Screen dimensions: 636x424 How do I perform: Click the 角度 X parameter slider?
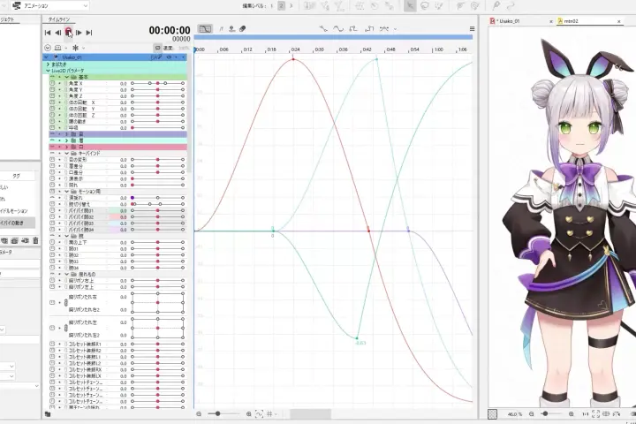pyautogui.click(x=157, y=83)
